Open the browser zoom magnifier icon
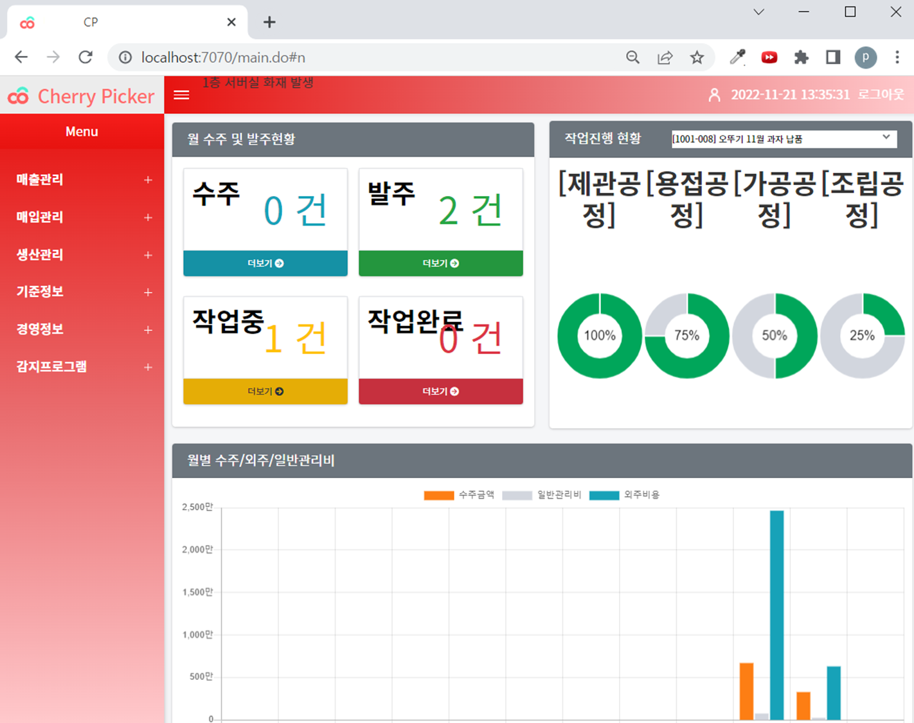Screen dimensions: 914x723 [x=632, y=57]
